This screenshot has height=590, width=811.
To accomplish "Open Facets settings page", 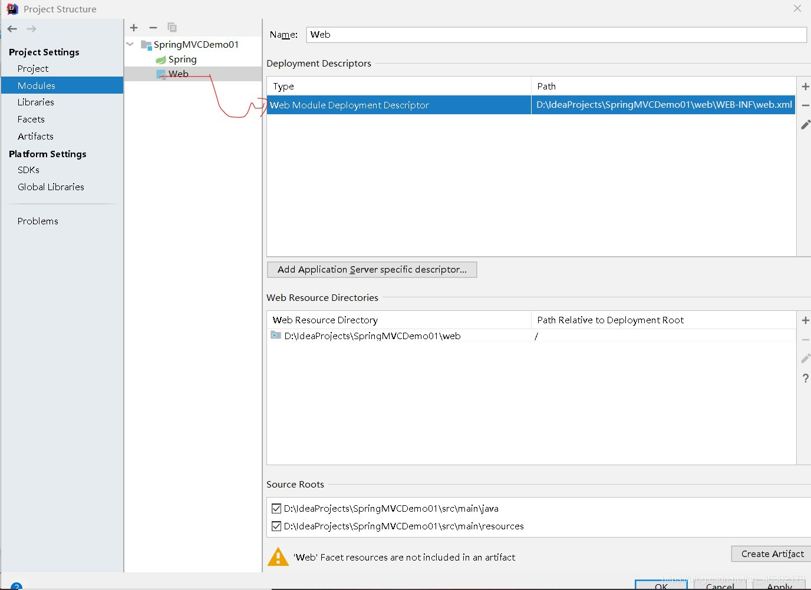I will coord(31,120).
